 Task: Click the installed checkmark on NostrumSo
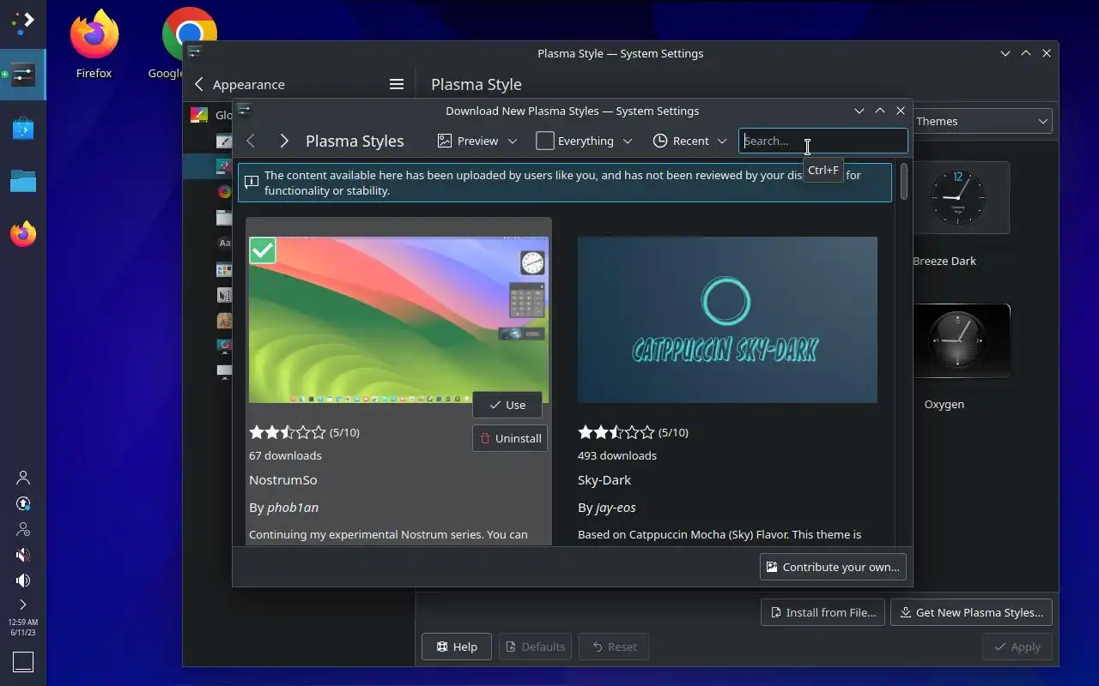coord(263,250)
